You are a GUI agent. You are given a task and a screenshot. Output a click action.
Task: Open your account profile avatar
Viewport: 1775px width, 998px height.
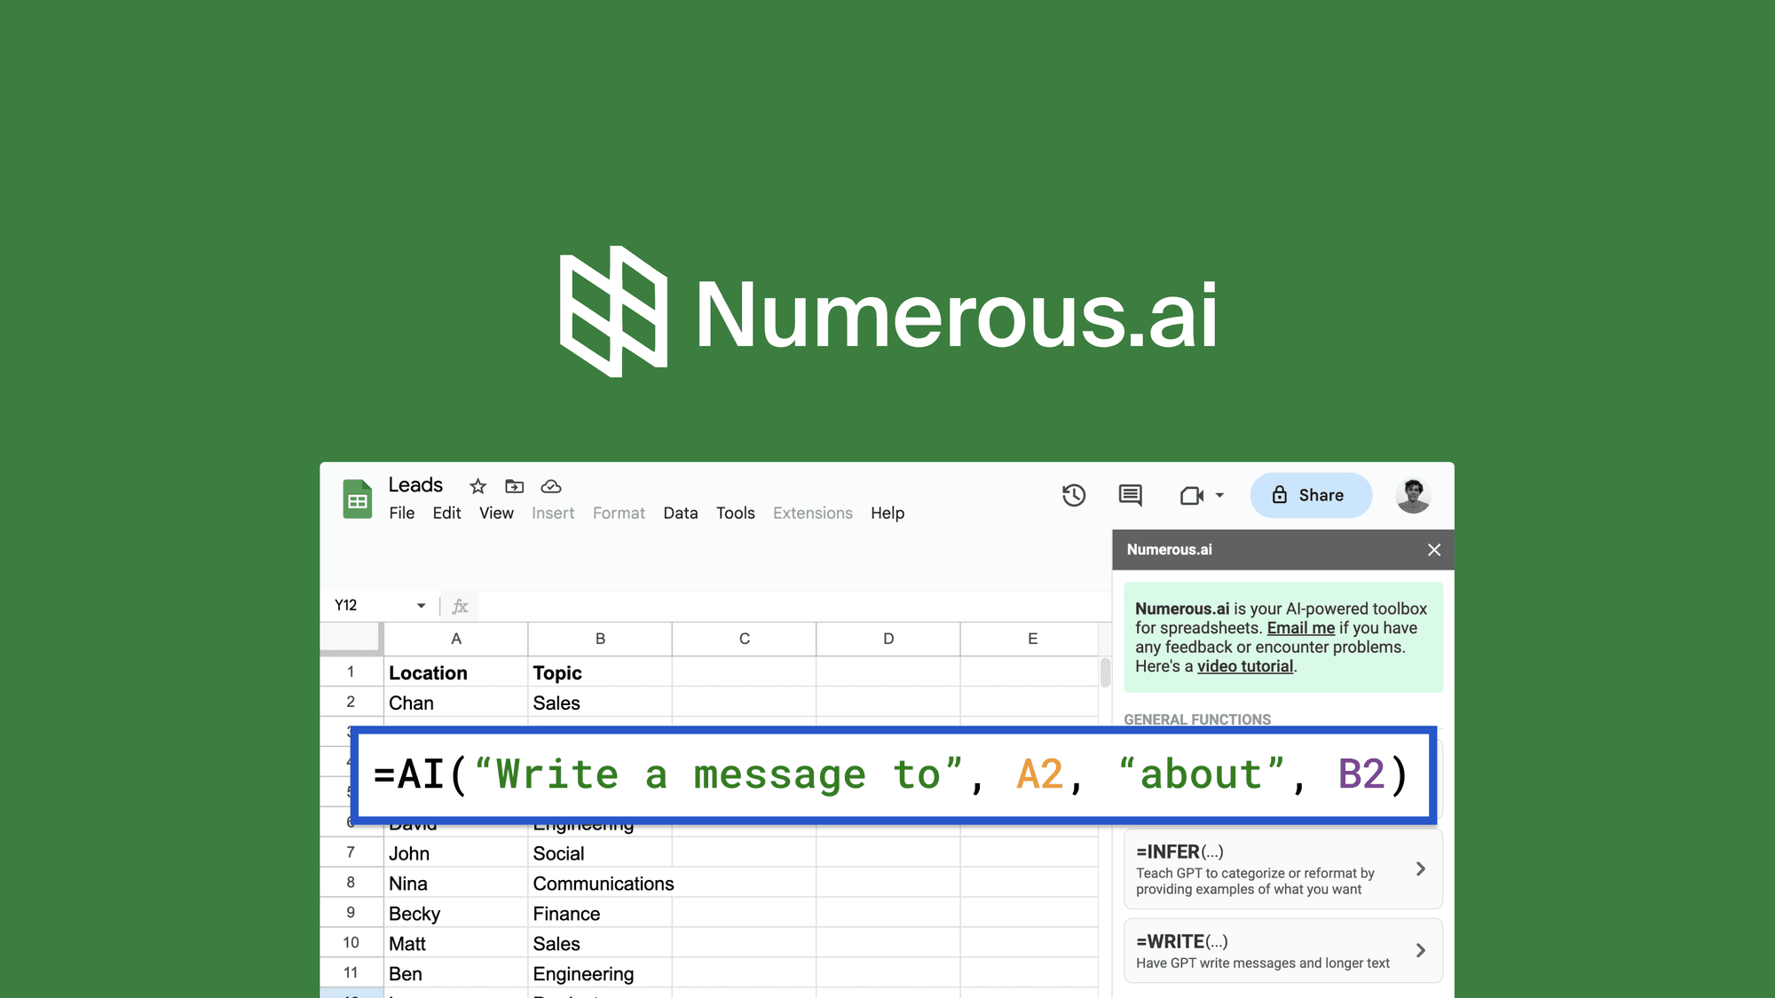pos(1413,495)
